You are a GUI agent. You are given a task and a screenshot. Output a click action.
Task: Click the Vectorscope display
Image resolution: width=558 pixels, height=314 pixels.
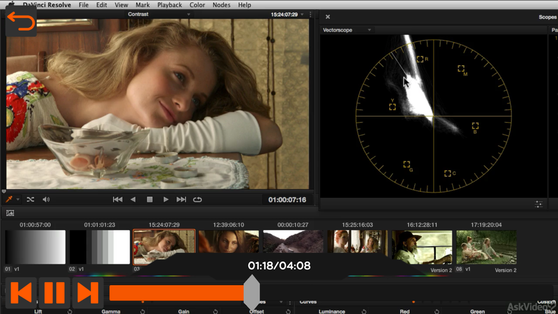click(x=434, y=116)
